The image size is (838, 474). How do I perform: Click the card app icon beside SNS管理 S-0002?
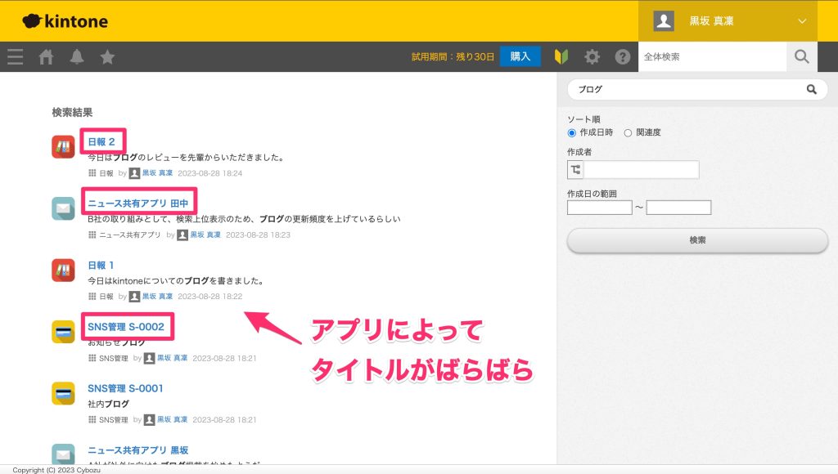pyautogui.click(x=63, y=332)
